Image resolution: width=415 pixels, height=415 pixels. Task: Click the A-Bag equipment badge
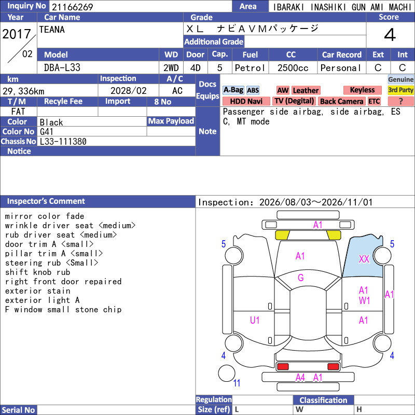pos(233,90)
